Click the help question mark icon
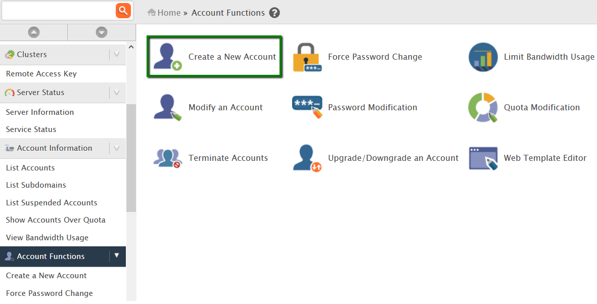This screenshot has width=597, height=304. [274, 13]
